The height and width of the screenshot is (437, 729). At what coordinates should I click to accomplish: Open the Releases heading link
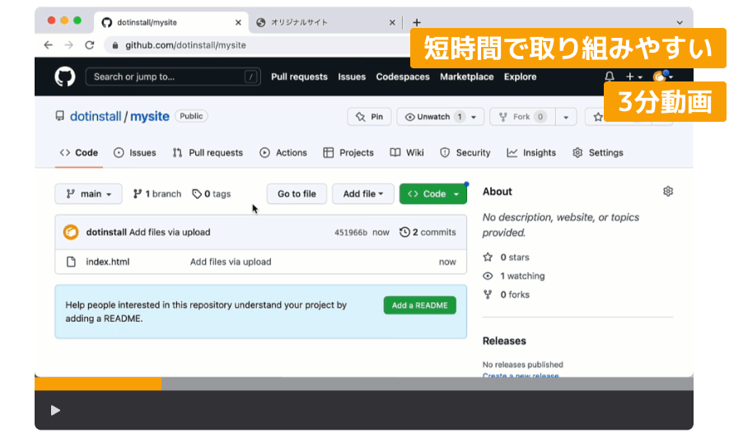tap(504, 341)
